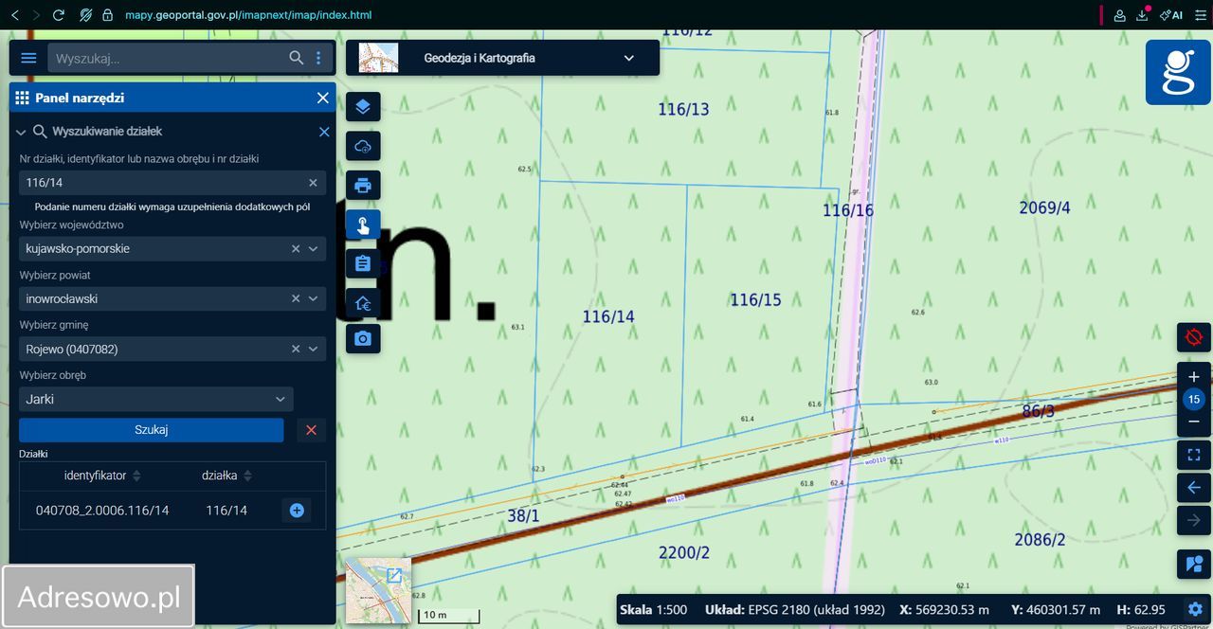1213x629 pixels.
Task: Open the województwo dropdown arrow
Action: point(314,248)
